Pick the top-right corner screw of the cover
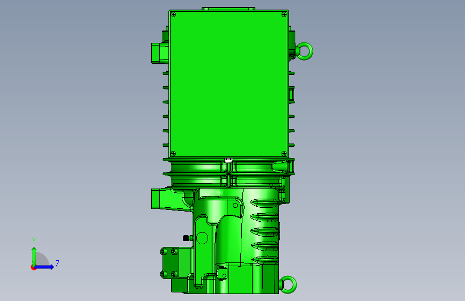 pyautogui.click(x=284, y=14)
